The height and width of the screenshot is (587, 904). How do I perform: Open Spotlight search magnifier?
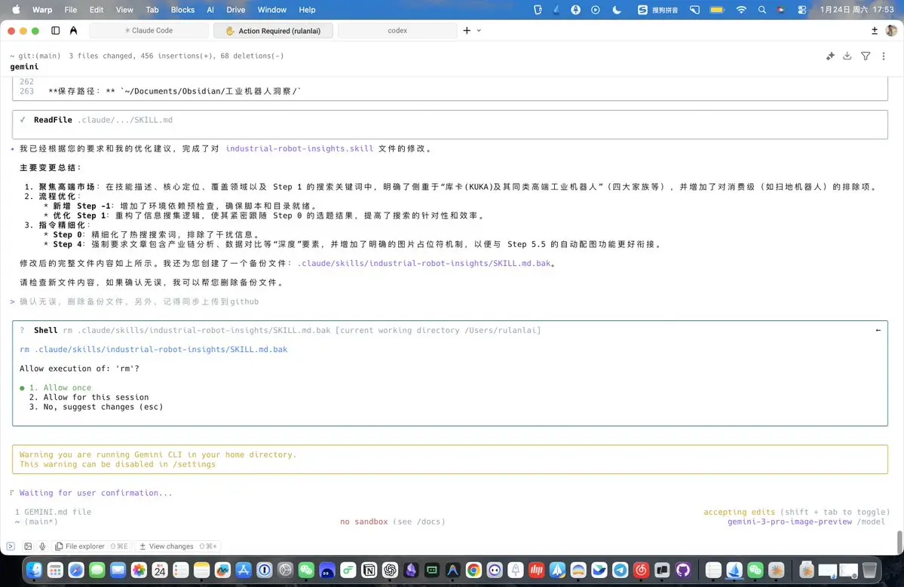(x=762, y=10)
